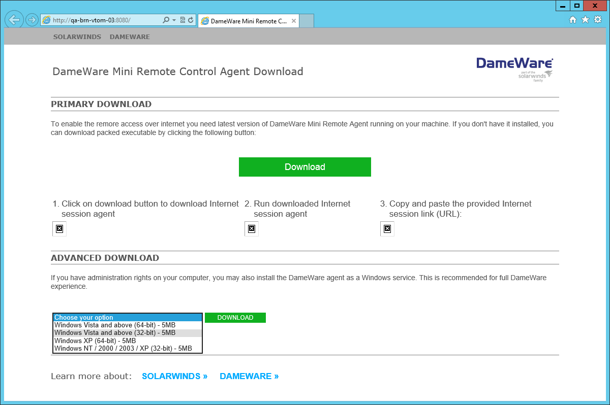The width and height of the screenshot is (610, 405).
Task: Click the broken image under step 2
Action: pos(252,229)
